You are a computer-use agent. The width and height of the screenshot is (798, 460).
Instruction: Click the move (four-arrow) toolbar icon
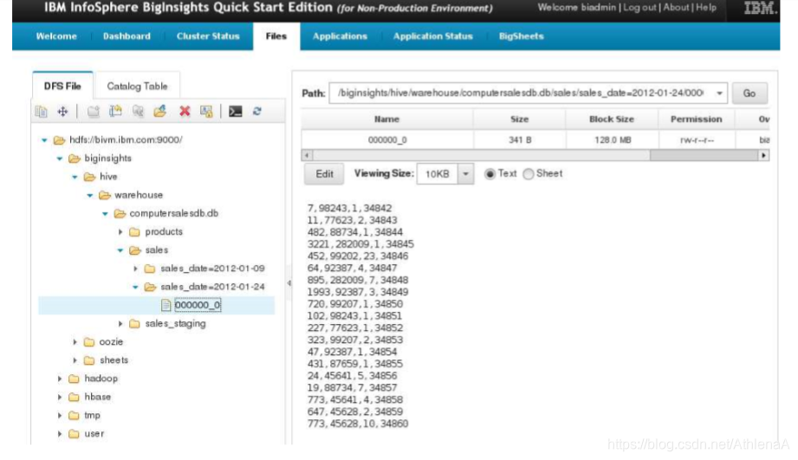pos(62,112)
